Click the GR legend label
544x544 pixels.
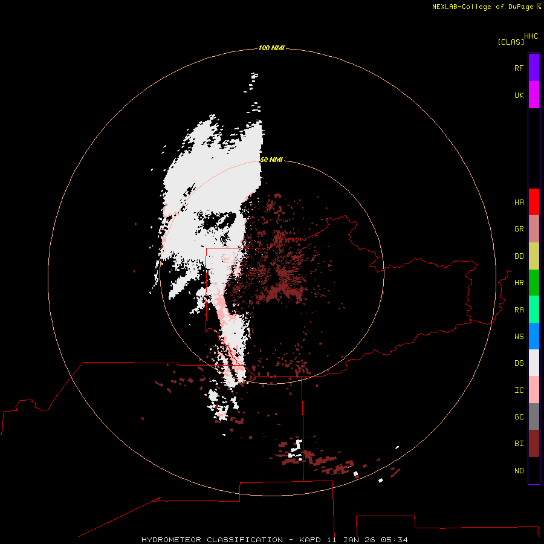[x=519, y=229]
